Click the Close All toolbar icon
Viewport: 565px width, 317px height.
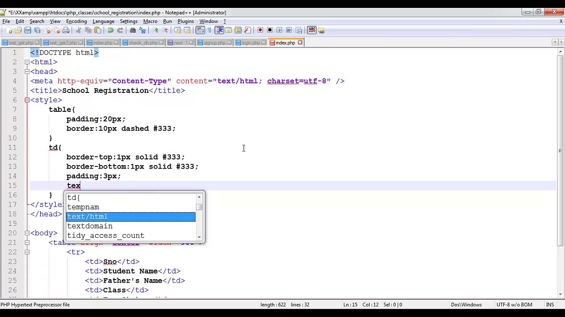coord(56,30)
